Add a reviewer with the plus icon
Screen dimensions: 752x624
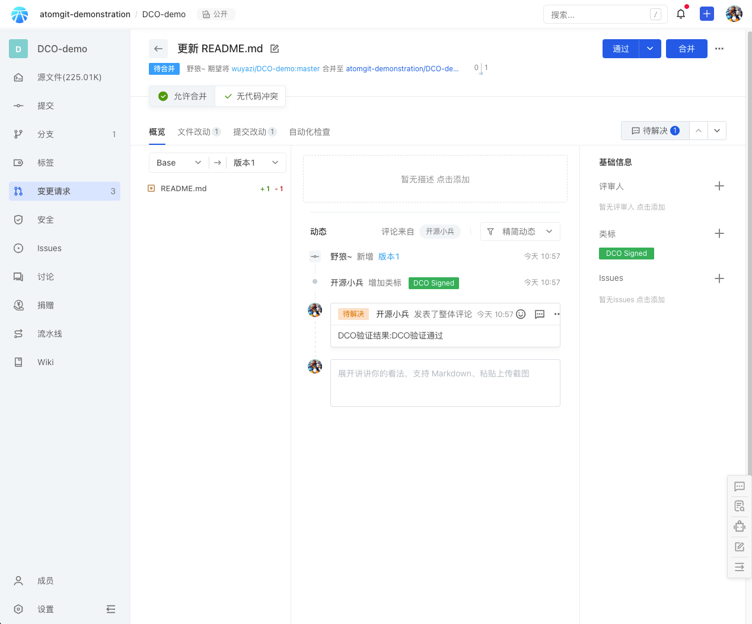(719, 186)
